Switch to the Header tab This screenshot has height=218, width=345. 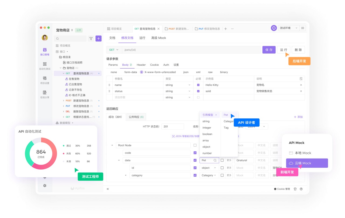click(x=141, y=65)
